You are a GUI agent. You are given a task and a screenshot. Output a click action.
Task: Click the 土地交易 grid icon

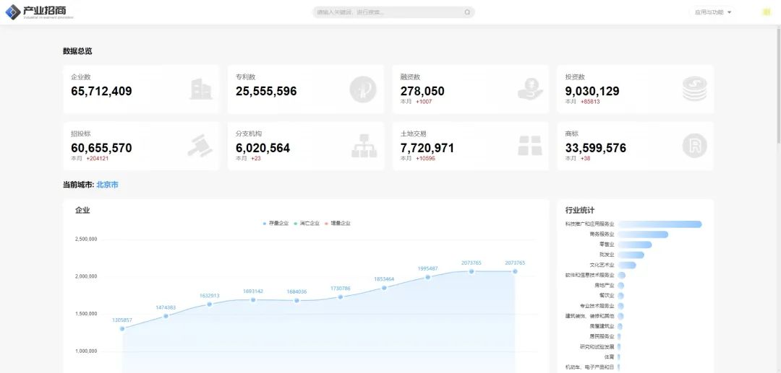click(530, 146)
